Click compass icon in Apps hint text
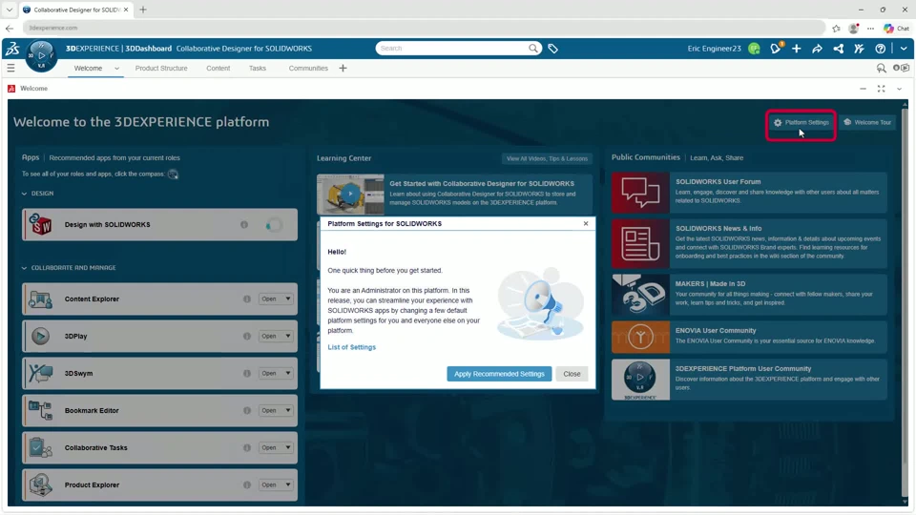Screen dimensions: 916x515 click(x=173, y=174)
